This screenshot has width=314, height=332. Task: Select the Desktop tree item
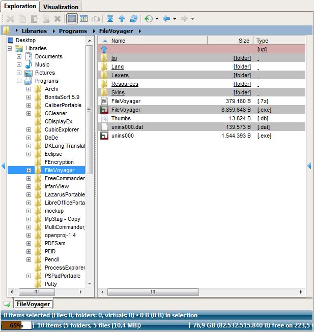tap(25, 40)
